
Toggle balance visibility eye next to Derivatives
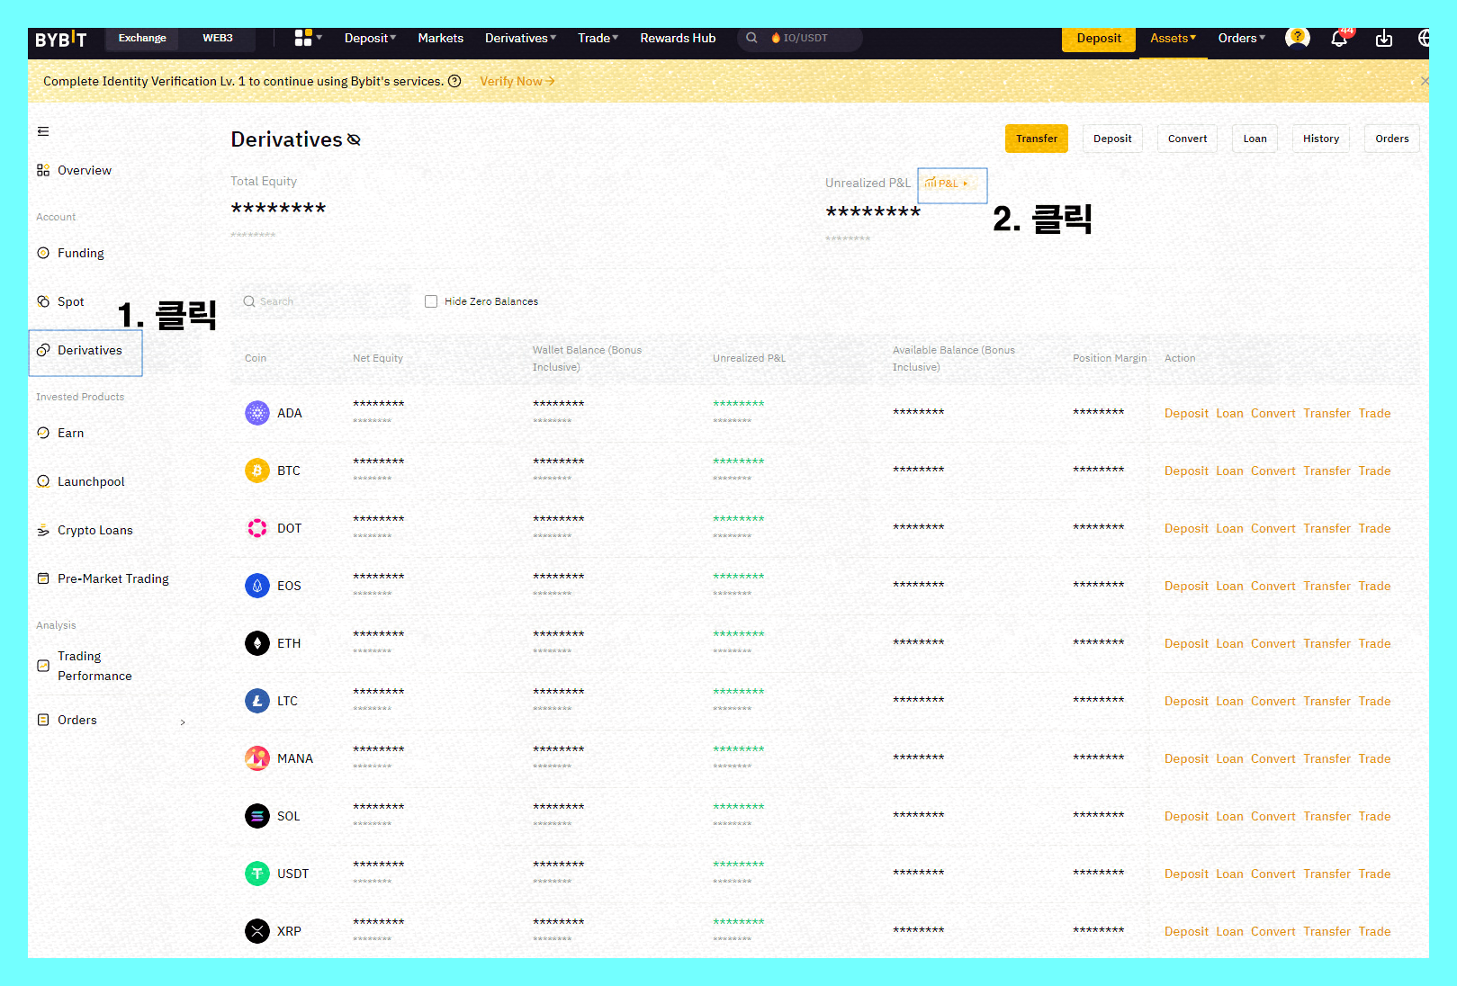[x=354, y=139]
